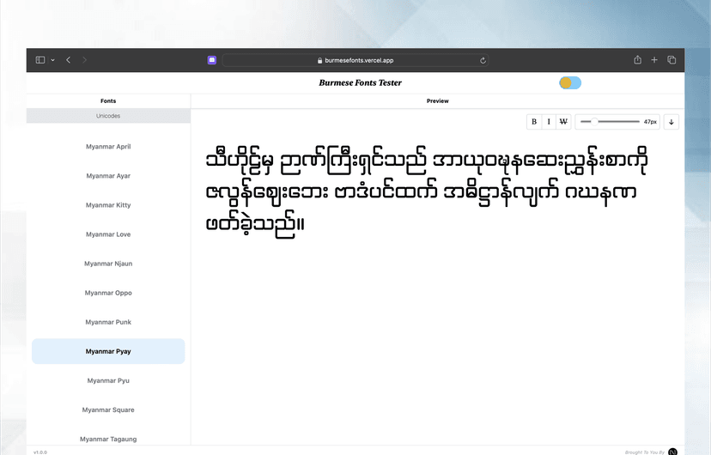The image size is (711, 455).
Task: Open sidebar options dropdown chevron
Action: pyautogui.click(x=52, y=60)
